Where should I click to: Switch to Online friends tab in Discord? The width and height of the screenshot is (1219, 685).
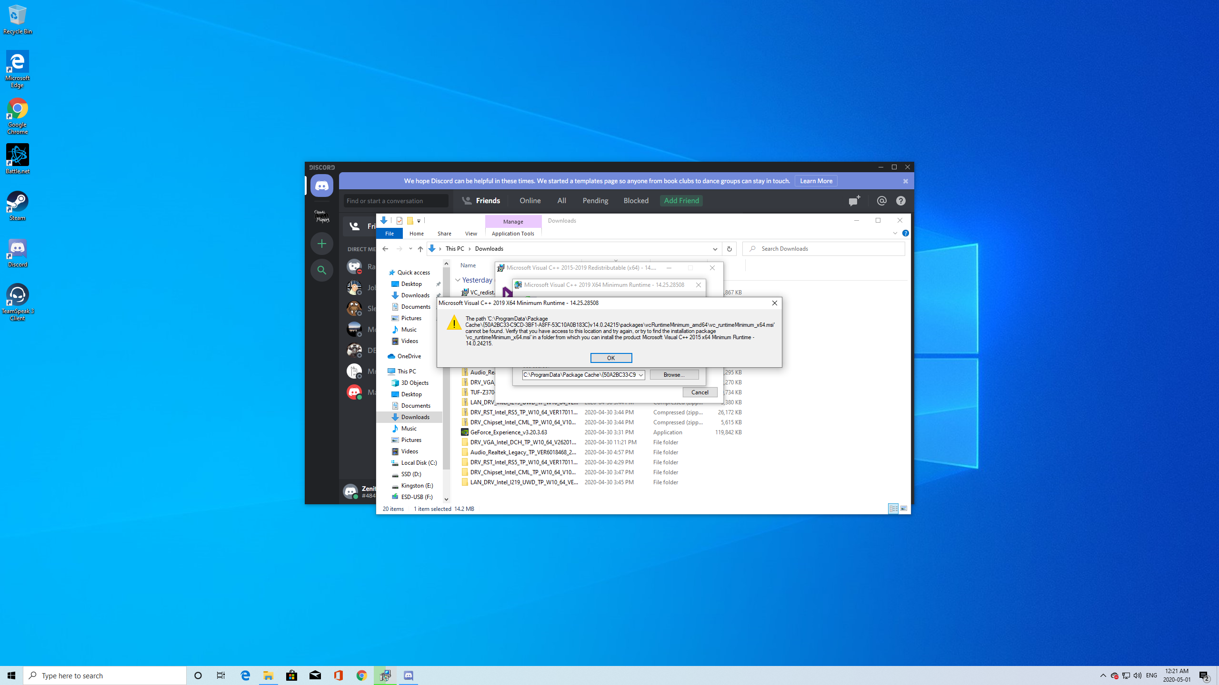530,201
